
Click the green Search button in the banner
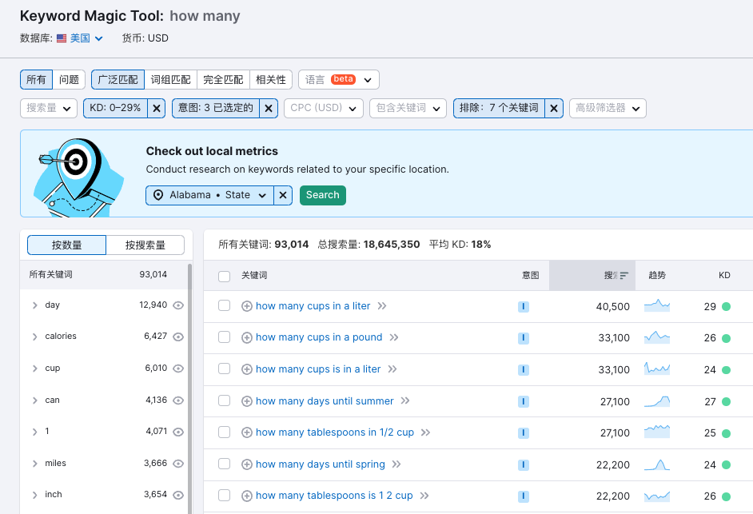click(x=322, y=194)
